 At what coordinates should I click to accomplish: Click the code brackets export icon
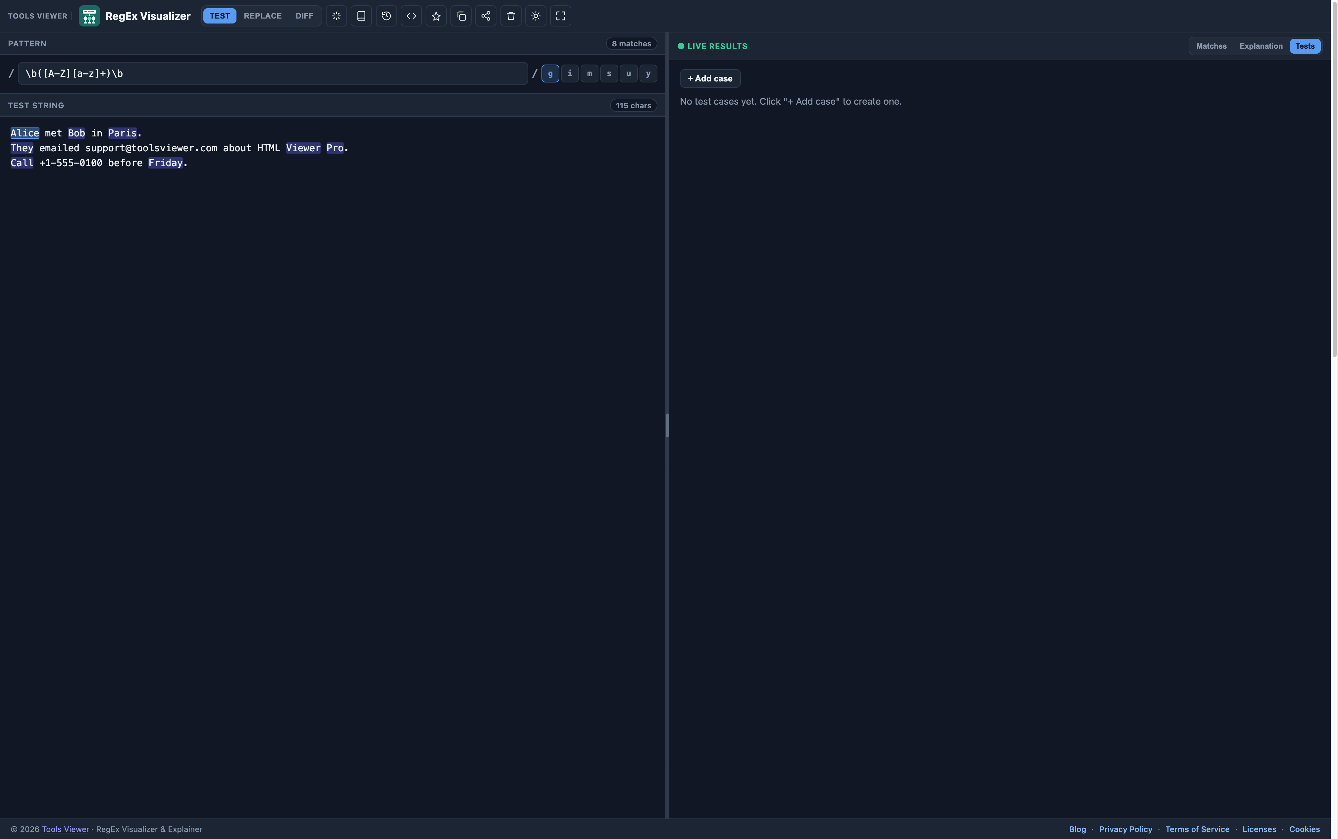click(411, 16)
